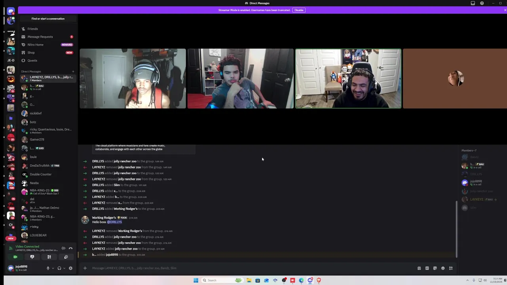The width and height of the screenshot is (507, 285).
Task: Send a gift via gift icon
Action: pyautogui.click(x=419, y=268)
